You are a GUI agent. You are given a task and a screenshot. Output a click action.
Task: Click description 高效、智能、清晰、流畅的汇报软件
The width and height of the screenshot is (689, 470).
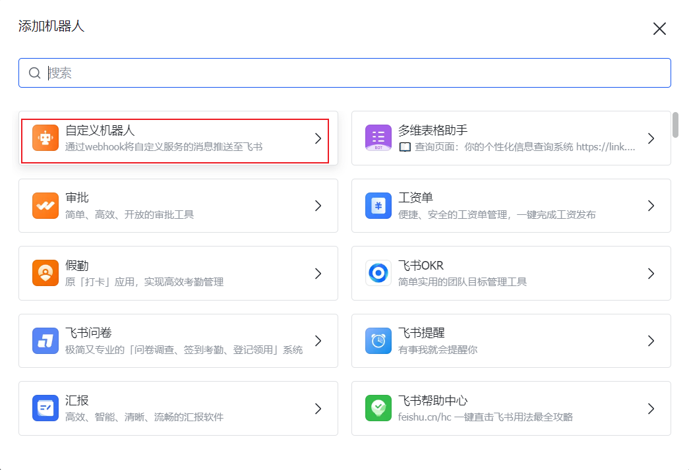(x=144, y=417)
